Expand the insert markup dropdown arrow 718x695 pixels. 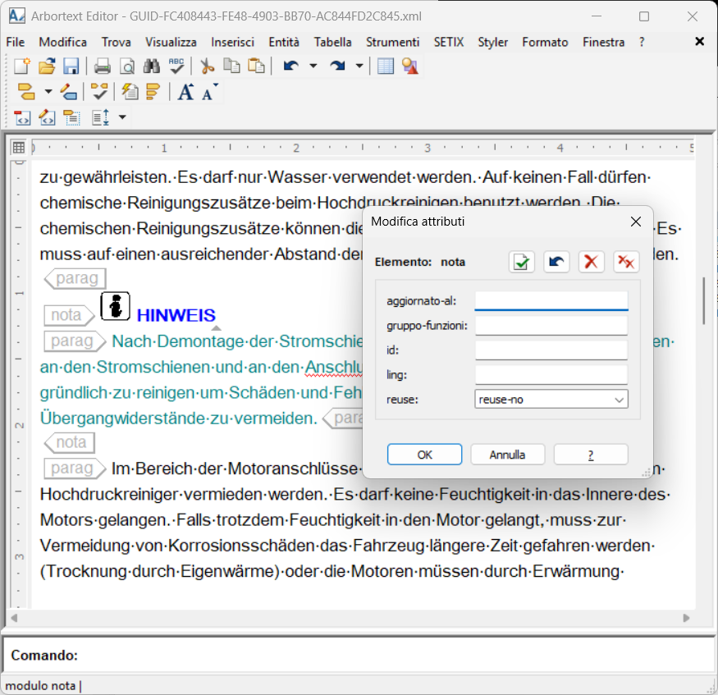pyautogui.click(x=48, y=92)
